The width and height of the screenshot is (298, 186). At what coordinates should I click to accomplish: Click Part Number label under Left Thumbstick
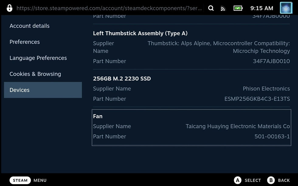(x=109, y=61)
